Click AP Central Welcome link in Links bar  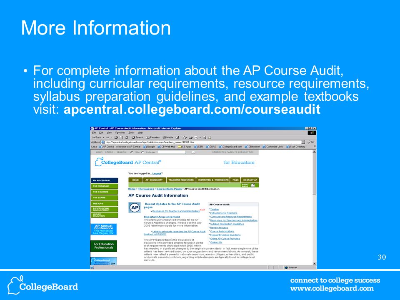pyautogui.click(x=120, y=147)
